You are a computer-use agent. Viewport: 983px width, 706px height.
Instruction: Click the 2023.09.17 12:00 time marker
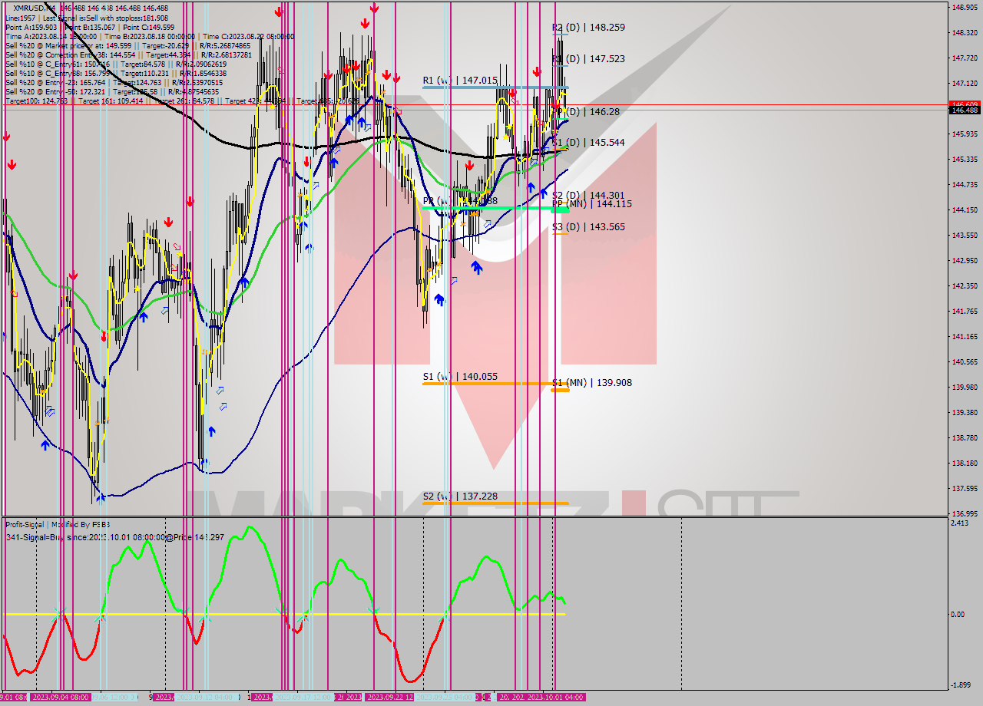pos(303,697)
